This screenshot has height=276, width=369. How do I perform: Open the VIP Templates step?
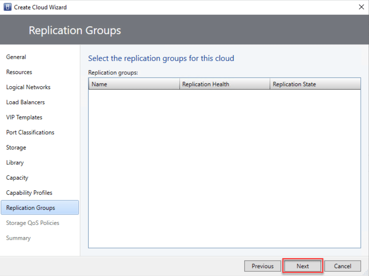[x=24, y=117]
